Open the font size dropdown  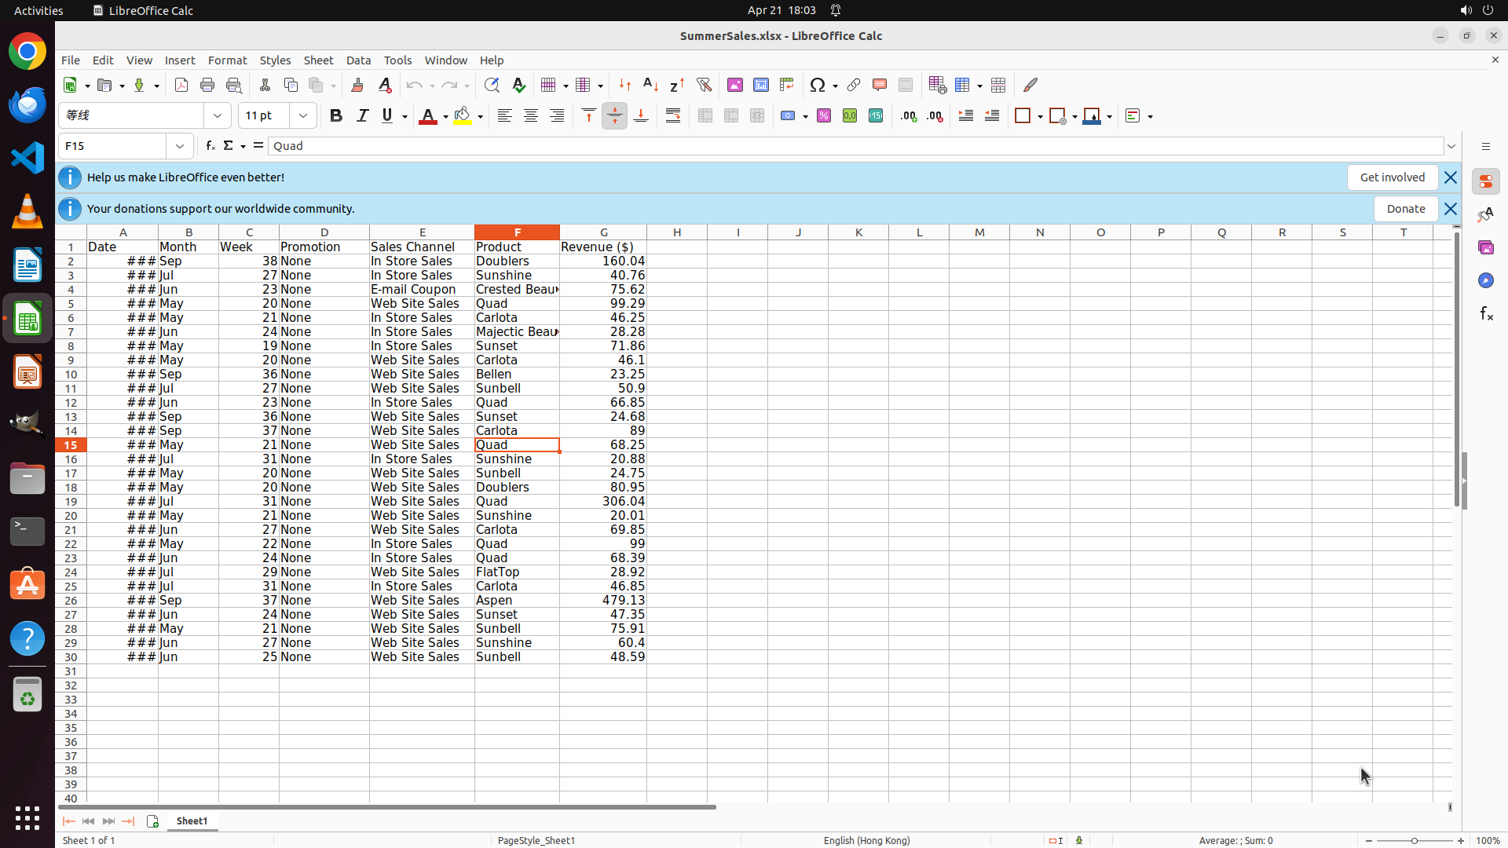303,116
